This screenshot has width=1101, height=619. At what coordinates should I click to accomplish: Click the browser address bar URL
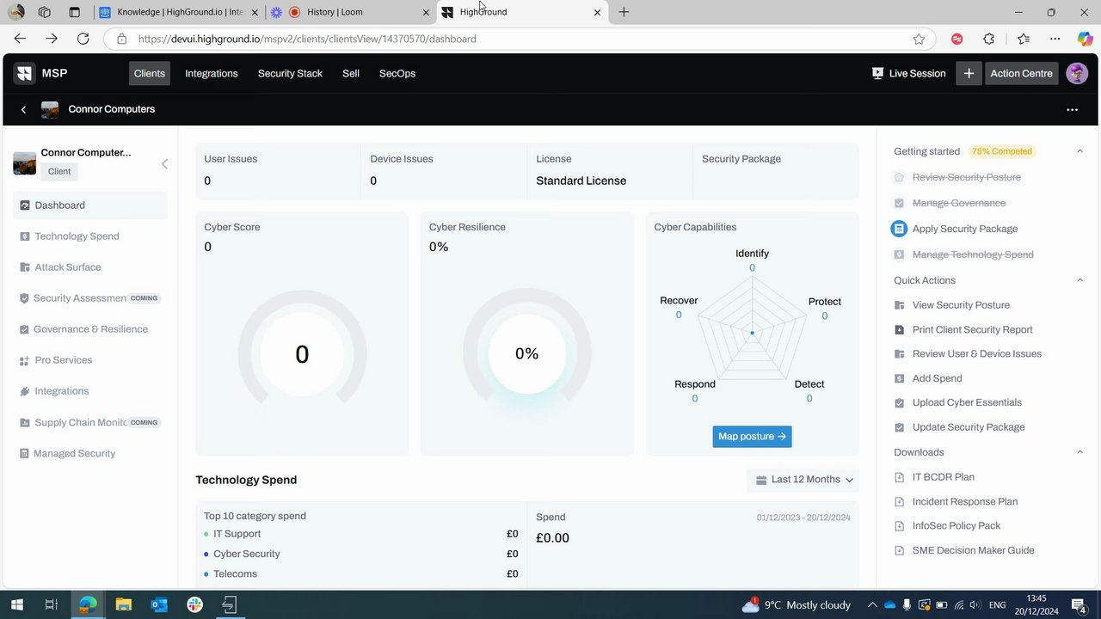[x=307, y=39]
